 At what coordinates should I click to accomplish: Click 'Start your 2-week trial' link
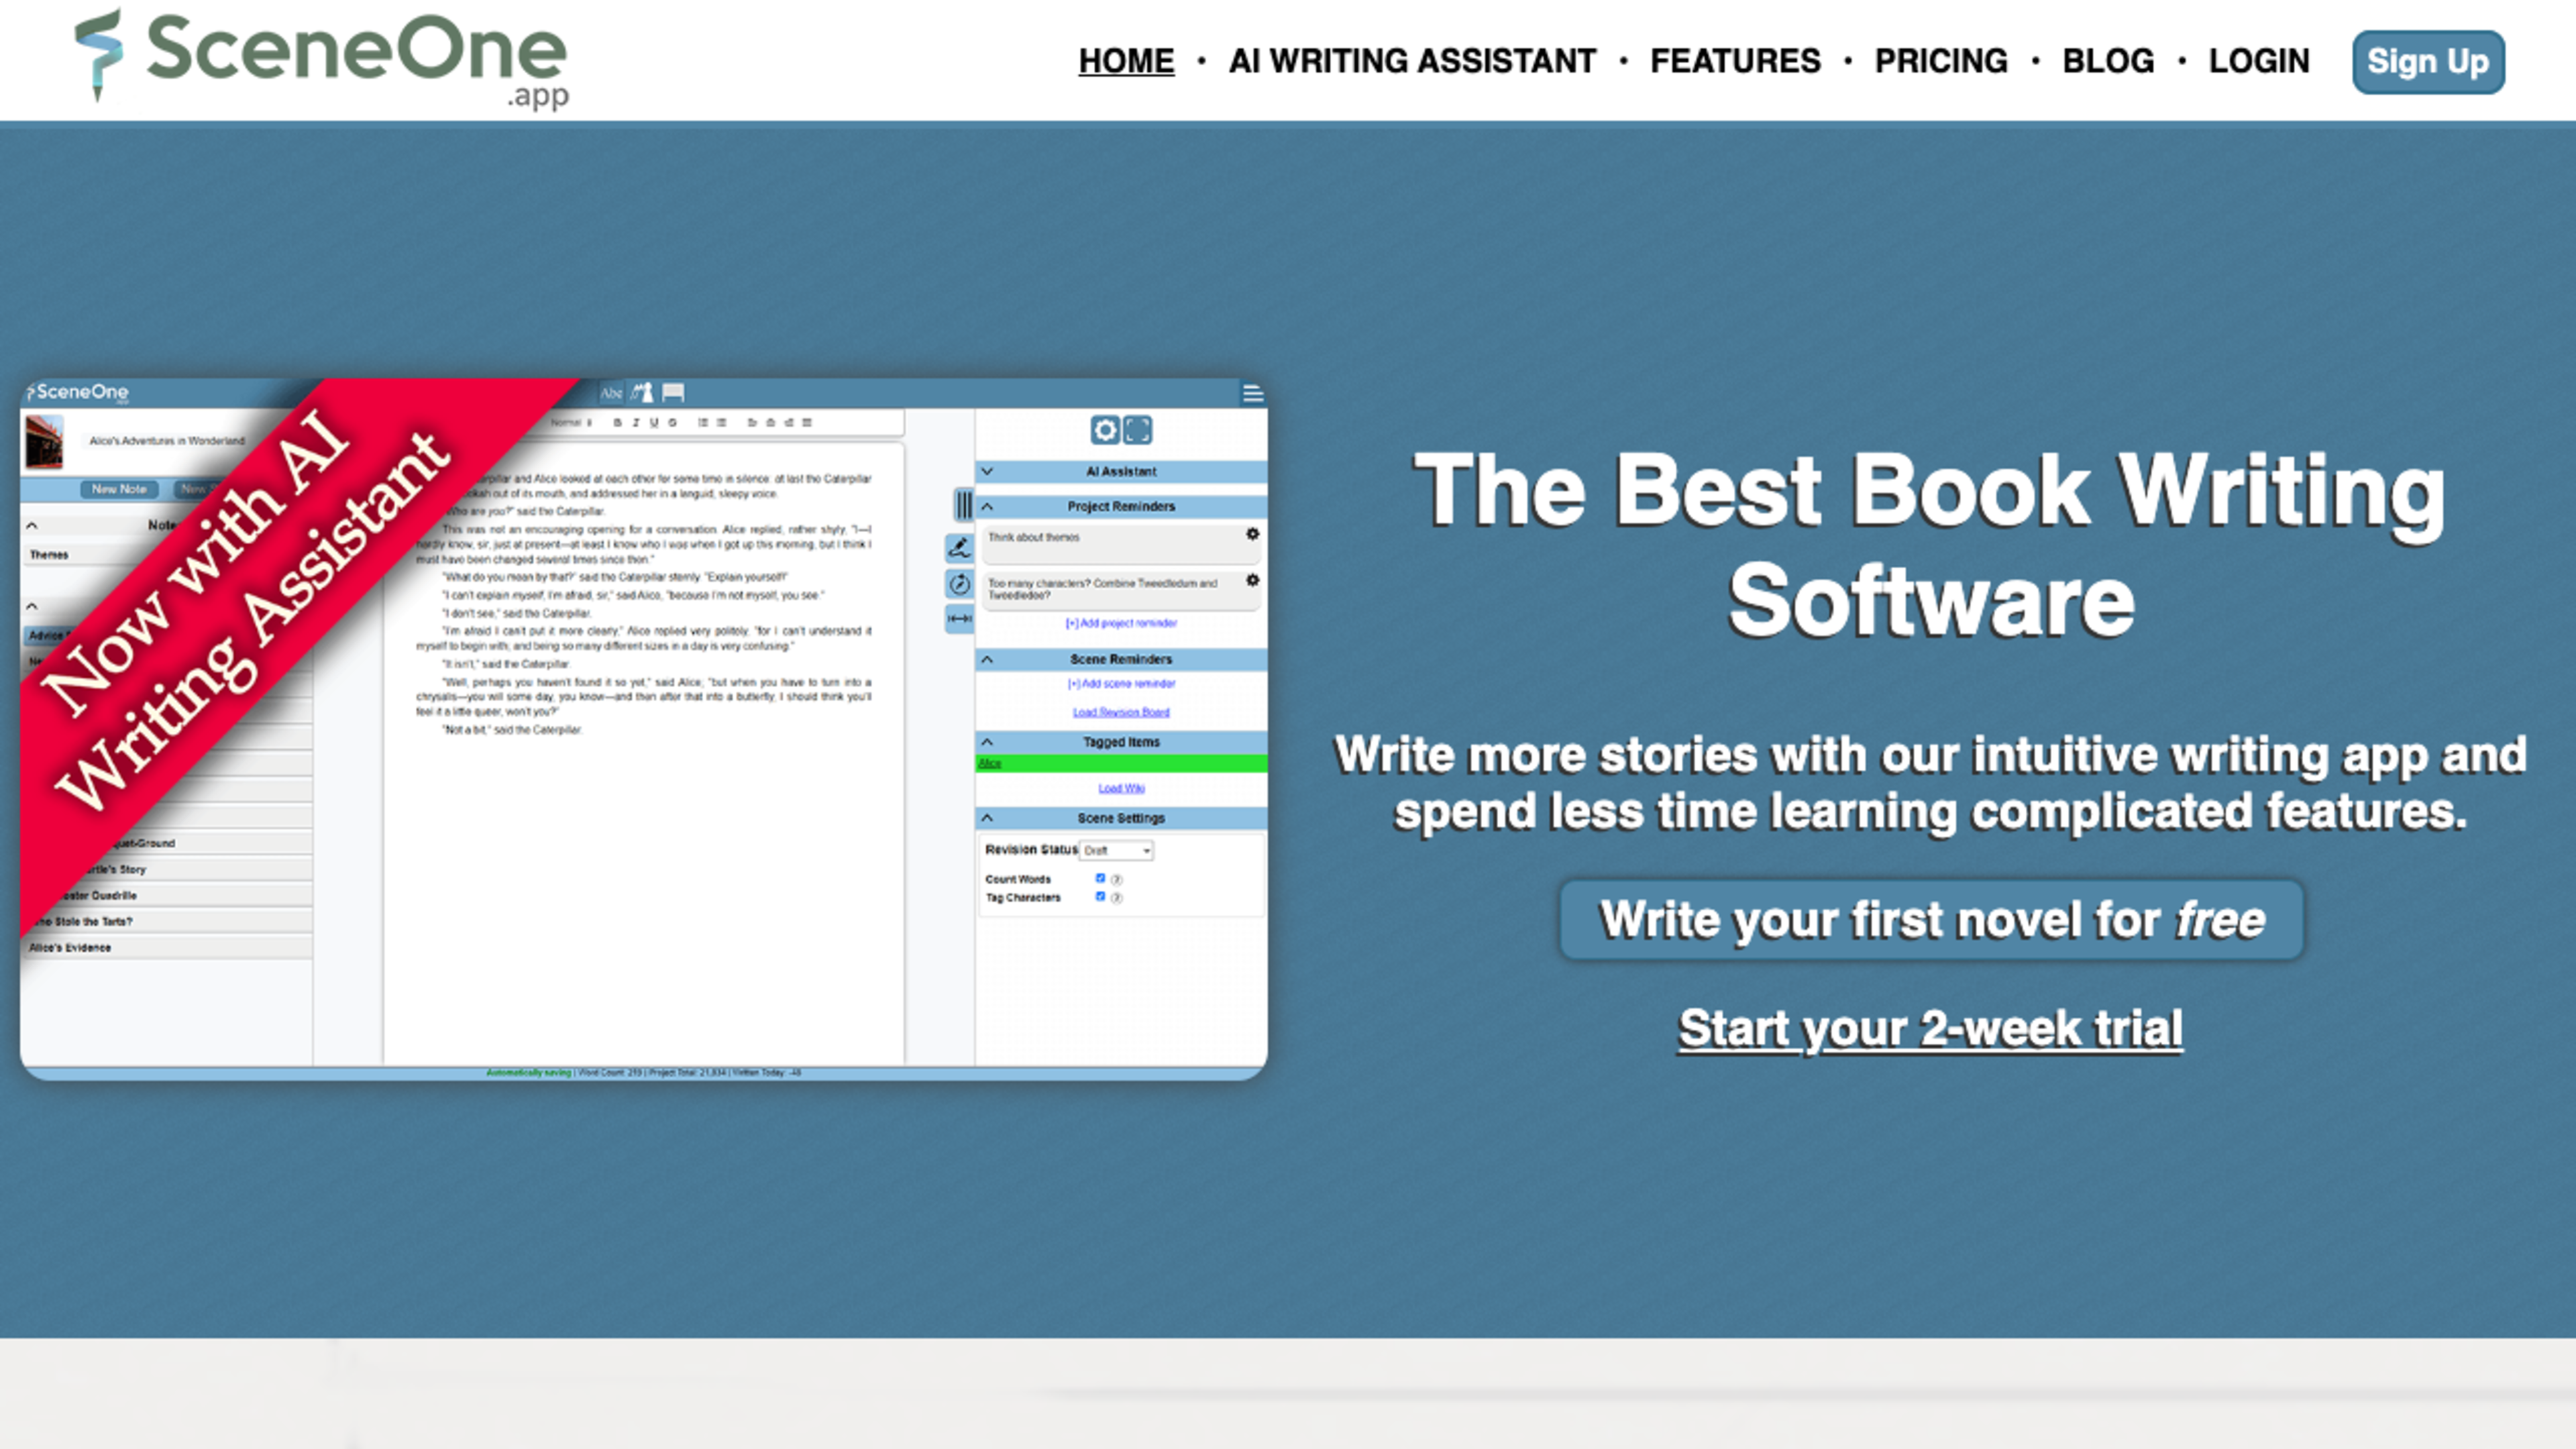pyautogui.click(x=1929, y=1029)
